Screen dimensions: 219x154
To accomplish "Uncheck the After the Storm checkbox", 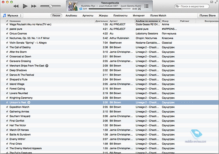I will (7, 52).
